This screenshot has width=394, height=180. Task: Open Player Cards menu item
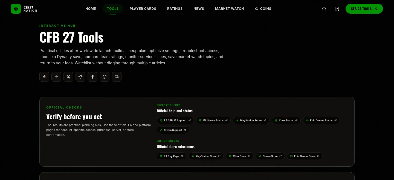pos(143,9)
